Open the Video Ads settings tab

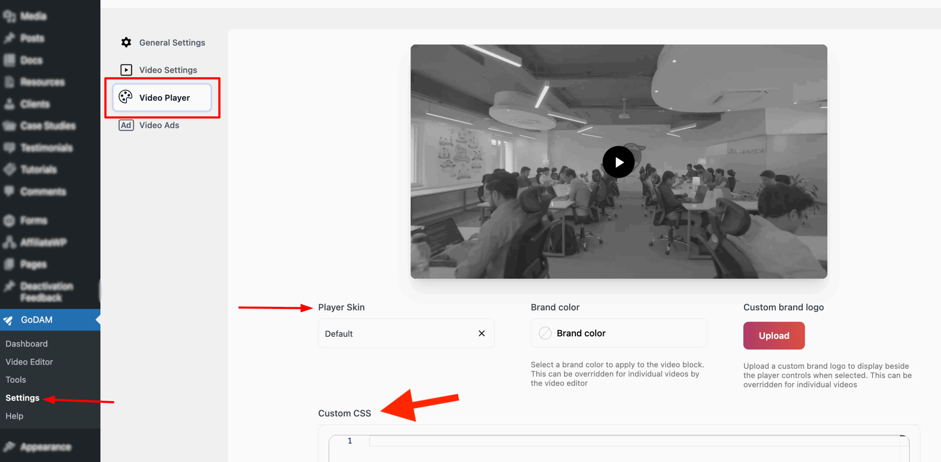point(159,125)
